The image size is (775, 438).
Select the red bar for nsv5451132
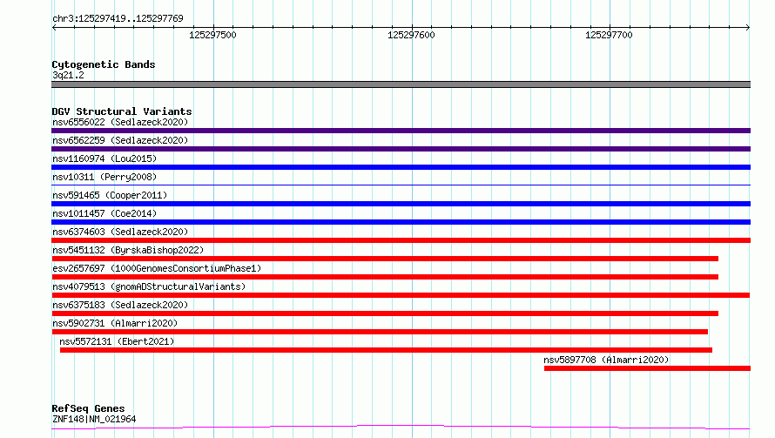point(385,259)
